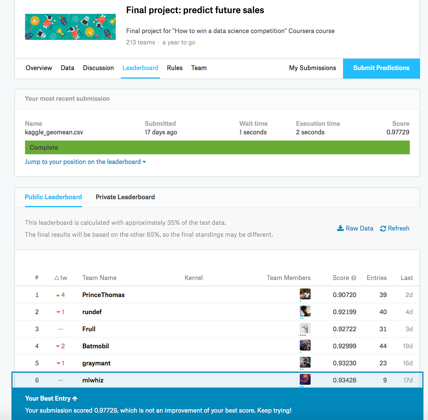
Task: Click the Jump to your position link
Action: pyautogui.click(x=83, y=162)
